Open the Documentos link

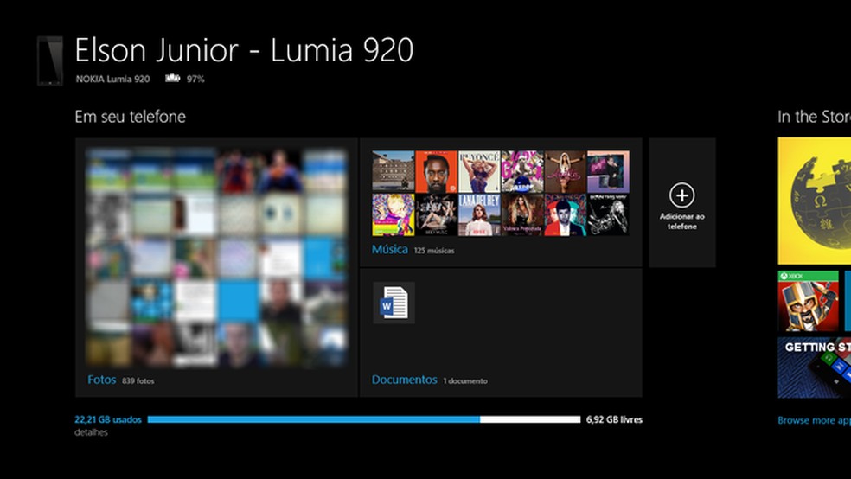[x=405, y=380]
